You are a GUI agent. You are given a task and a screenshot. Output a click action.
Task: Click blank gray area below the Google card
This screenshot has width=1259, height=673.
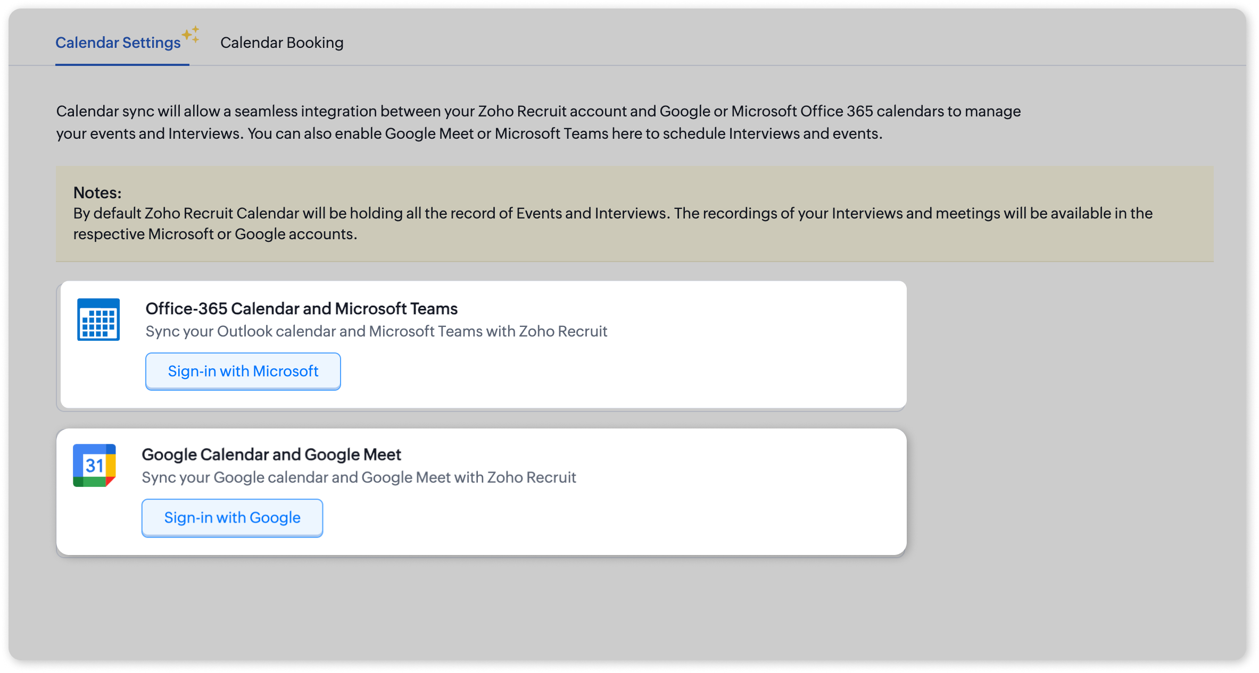479,611
